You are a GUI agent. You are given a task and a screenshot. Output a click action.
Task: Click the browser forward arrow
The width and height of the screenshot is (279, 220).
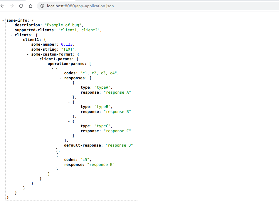12,6
